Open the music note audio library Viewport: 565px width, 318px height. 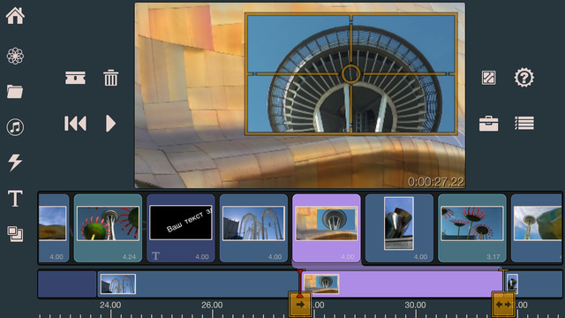pos(15,127)
